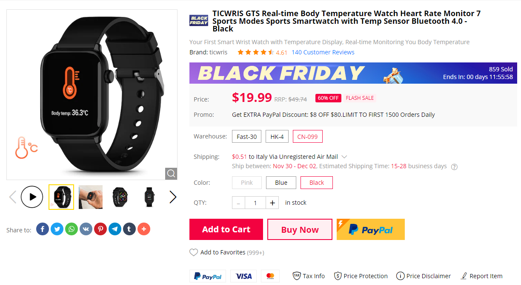521x285 pixels.
Task: Open Tax Info details
Action: (309, 276)
